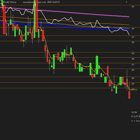Image resolution: width=140 pixels, height=140 pixels.
Task: Click the latest red candle at far right
Action: click(x=129, y=95)
